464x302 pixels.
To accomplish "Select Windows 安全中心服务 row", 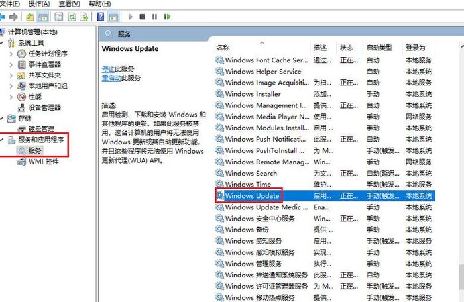I will pyautogui.click(x=325, y=219).
